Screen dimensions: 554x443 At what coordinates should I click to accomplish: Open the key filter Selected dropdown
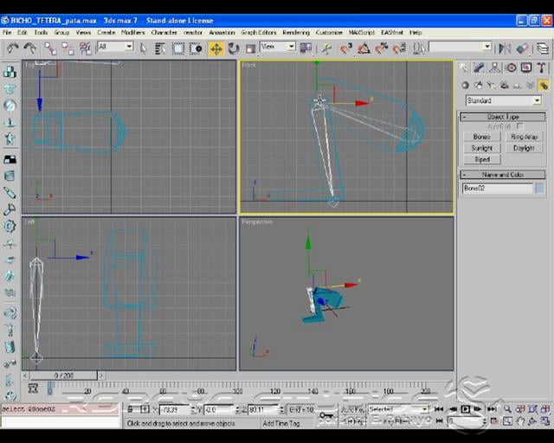(398, 409)
